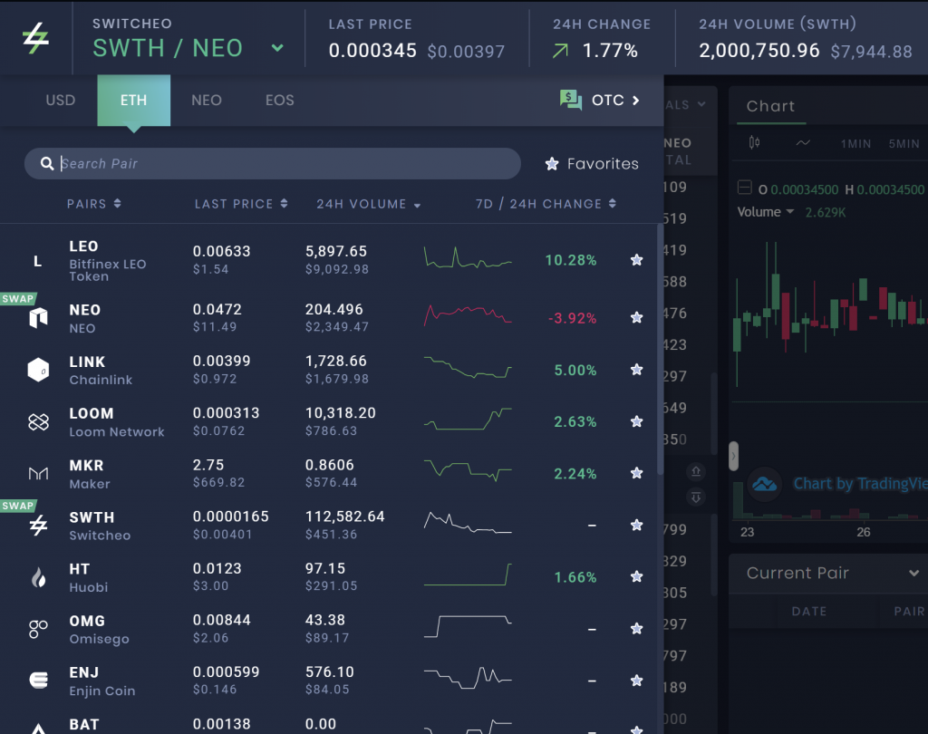This screenshot has height=734, width=928.
Task: Click HT 1.66% change value
Action: (575, 578)
